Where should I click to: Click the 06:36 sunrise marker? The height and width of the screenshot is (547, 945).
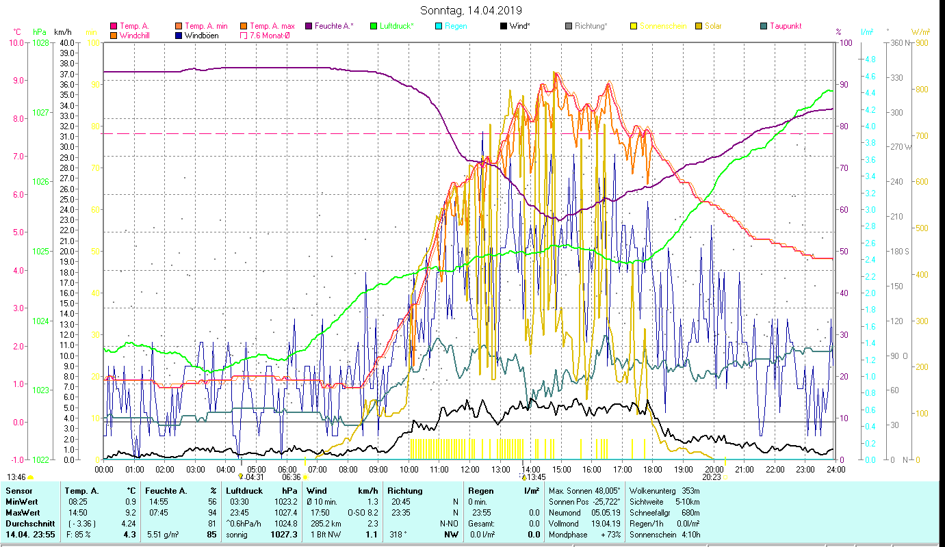[292, 477]
